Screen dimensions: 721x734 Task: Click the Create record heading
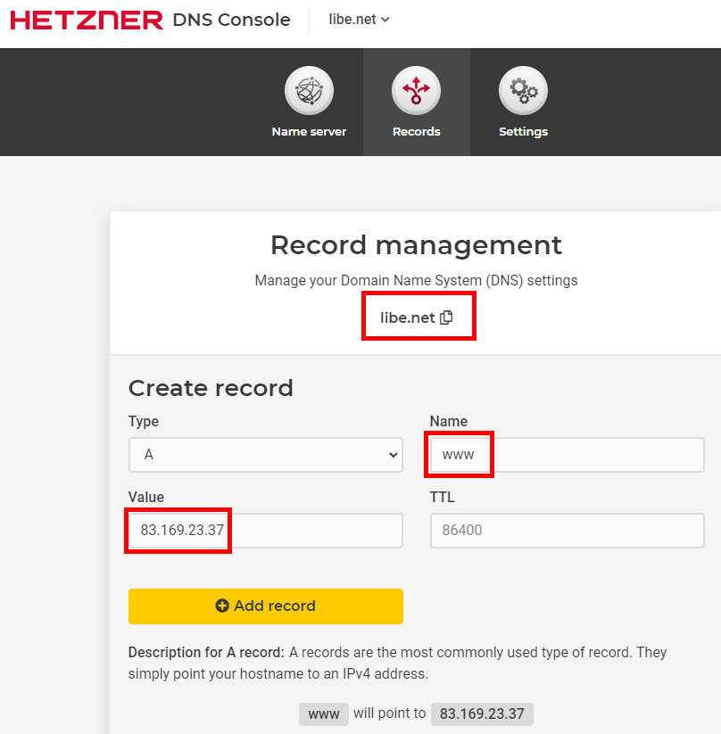click(211, 388)
